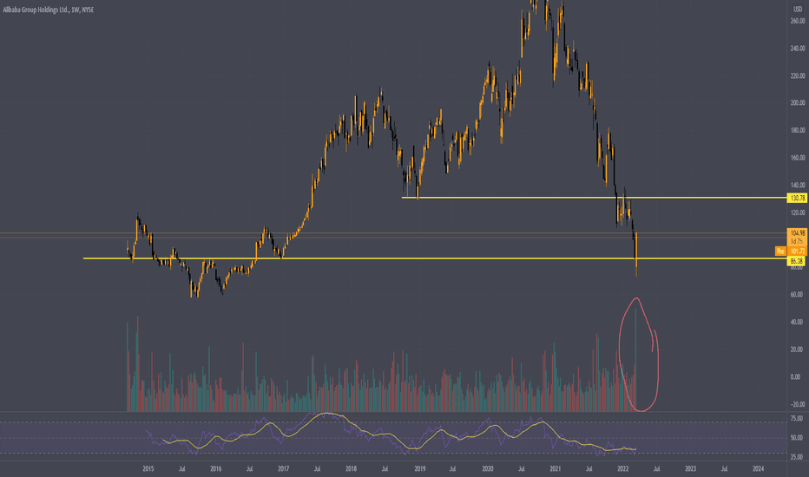809x477 pixels.
Task: Click the 50.00 RSI scale label
Action: point(798,438)
